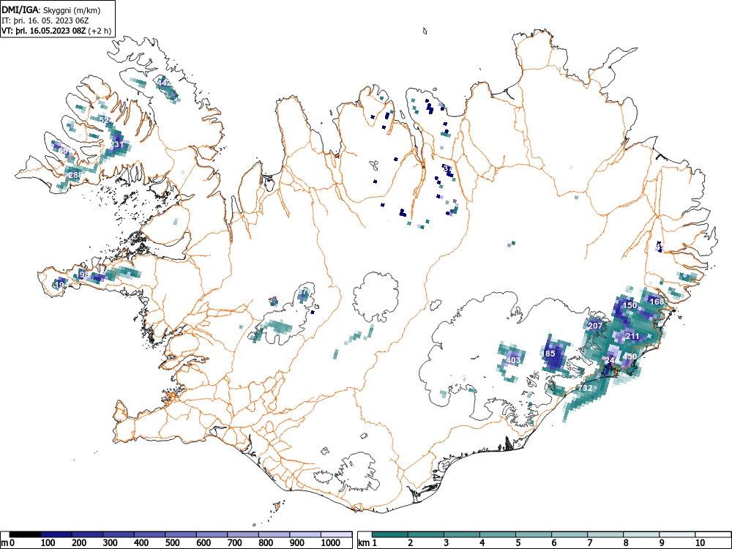Click the '732' visibility value on the southeast coast
This screenshot has height=549, width=732.
pos(586,388)
